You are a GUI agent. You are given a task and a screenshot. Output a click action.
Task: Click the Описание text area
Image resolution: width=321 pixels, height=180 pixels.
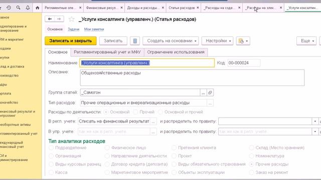pos(192,78)
